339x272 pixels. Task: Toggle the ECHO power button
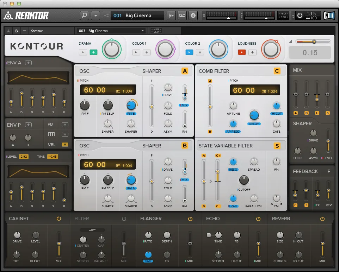258,219
